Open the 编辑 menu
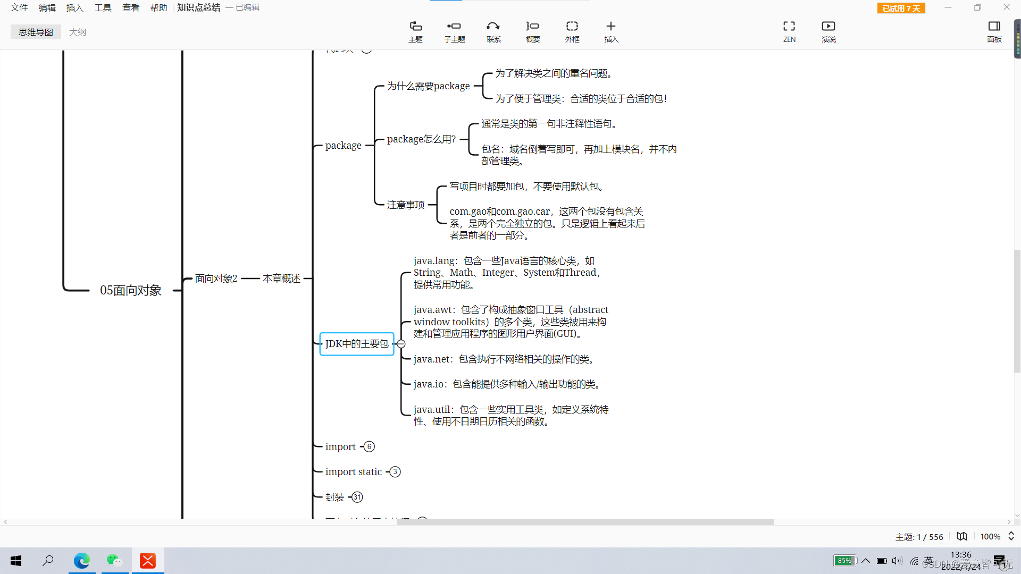Viewport: 1021px width, 574px height. pyautogui.click(x=47, y=7)
